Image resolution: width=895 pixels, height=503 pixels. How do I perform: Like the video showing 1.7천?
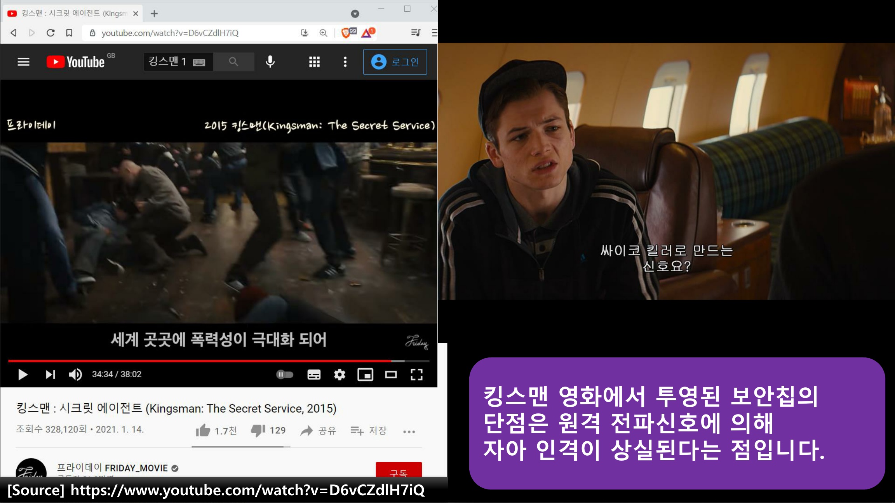[x=216, y=430]
